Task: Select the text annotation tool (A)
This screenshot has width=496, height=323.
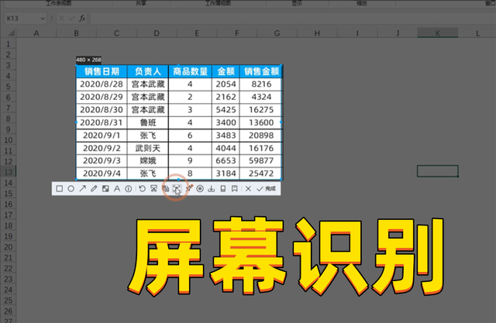Action: (x=117, y=189)
